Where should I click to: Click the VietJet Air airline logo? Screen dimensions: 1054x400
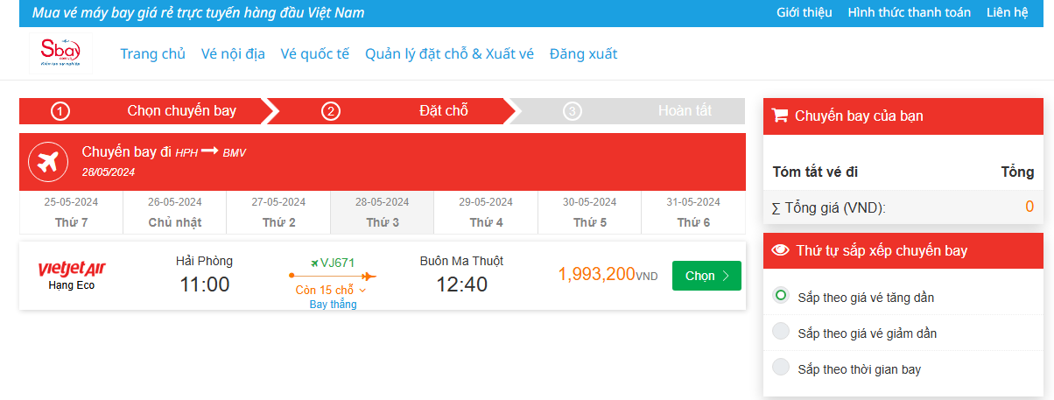pyautogui.click(x=72, y=268)
